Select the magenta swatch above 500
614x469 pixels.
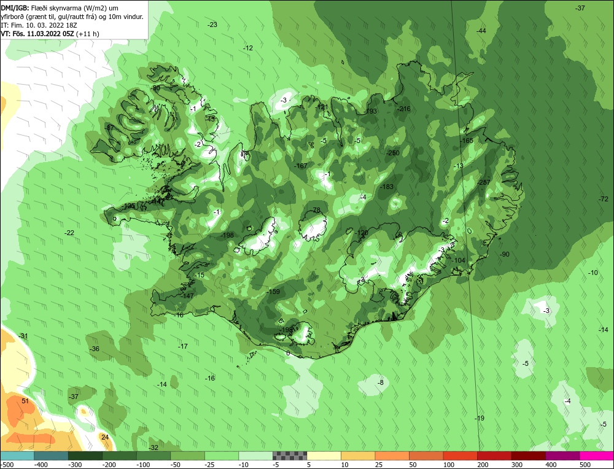[596, 455]
